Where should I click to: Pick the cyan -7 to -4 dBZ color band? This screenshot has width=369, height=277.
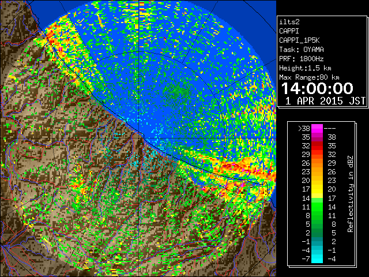pyautogui.click(x=317, y=259)
